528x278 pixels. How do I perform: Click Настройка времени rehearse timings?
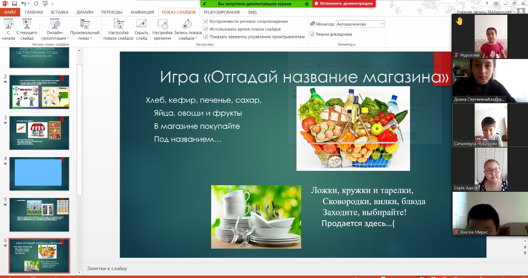(163, 29)
